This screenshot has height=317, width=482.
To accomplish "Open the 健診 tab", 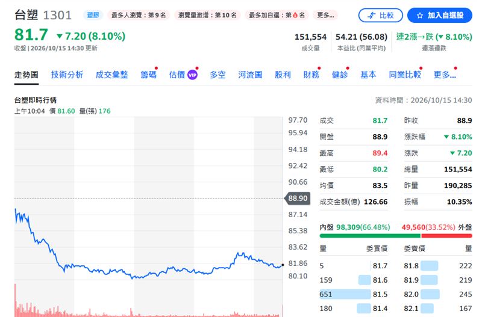I will point(340,75).
